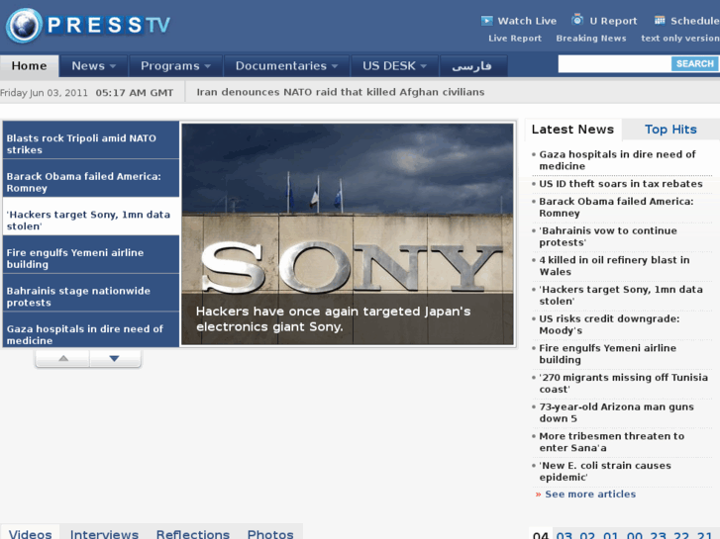This screenshot has width=720, height=539.
Task: Select the Videos tab
Action: click(31, 534)
